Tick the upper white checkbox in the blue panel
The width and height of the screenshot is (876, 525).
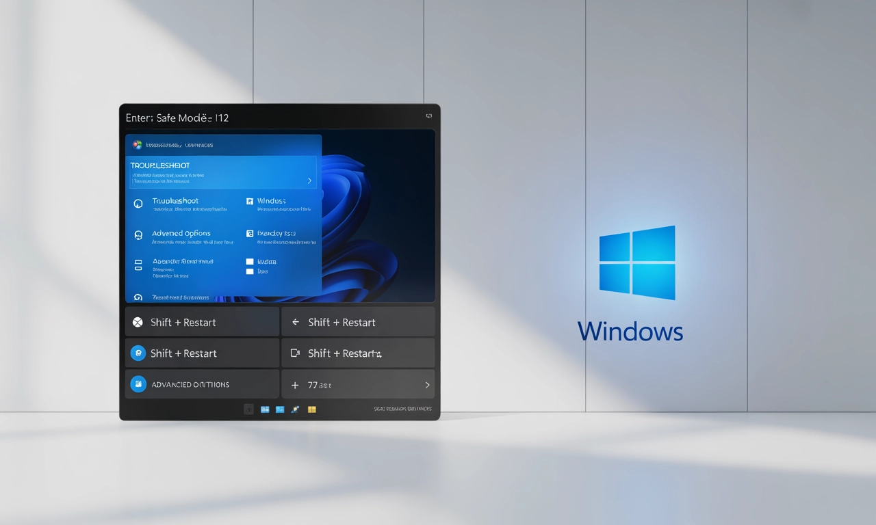250,261
